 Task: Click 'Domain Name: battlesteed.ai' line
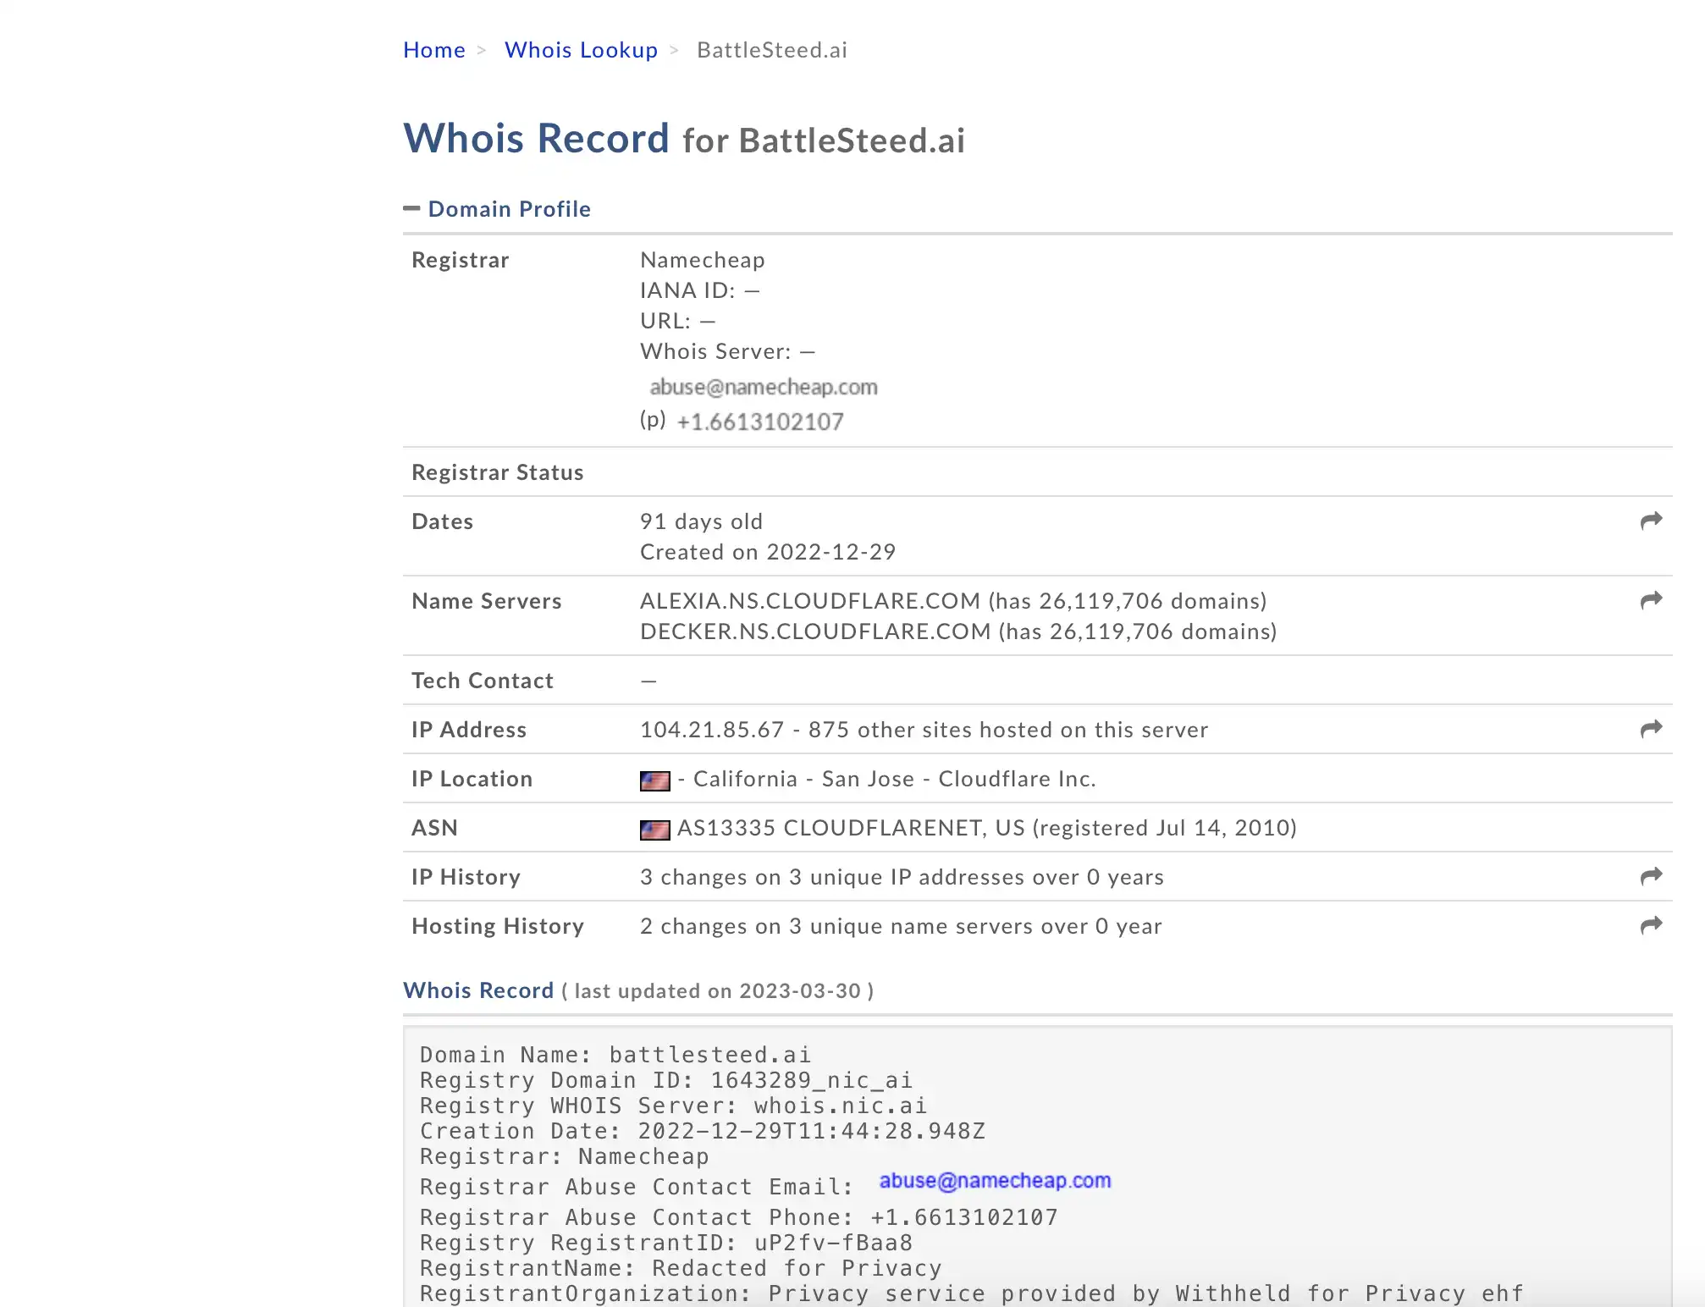pyautogui.click(x=615, y=1055)
